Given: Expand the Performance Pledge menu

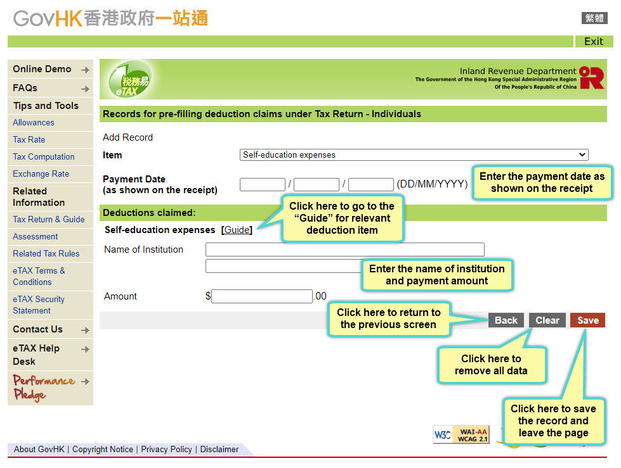Looking at the screenshot, I should pos(50,388).
